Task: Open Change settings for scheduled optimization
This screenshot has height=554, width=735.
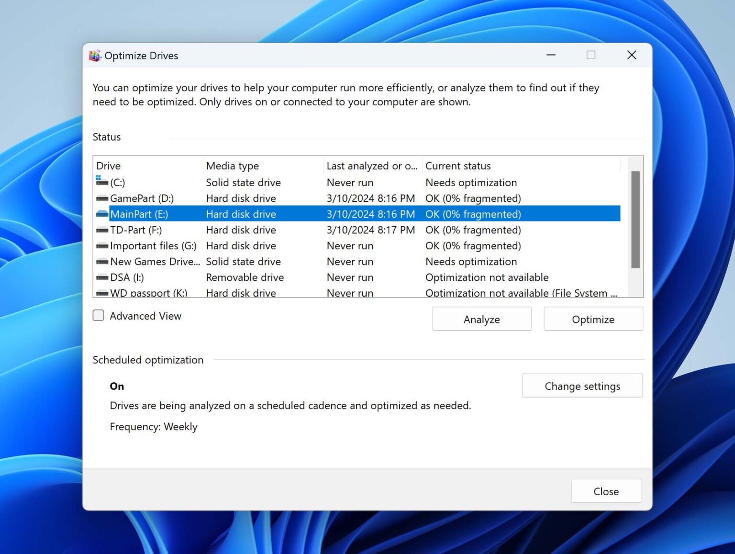Action: [x=582, y=386]
